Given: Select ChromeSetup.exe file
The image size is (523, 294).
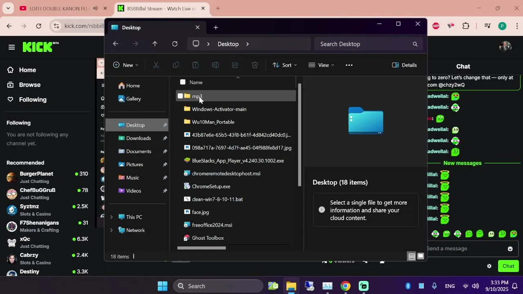Looking at the screenshot, I should coord(236,187).
